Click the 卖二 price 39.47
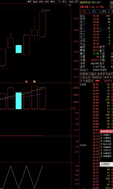The image size is (113, 189). point(96,25)
